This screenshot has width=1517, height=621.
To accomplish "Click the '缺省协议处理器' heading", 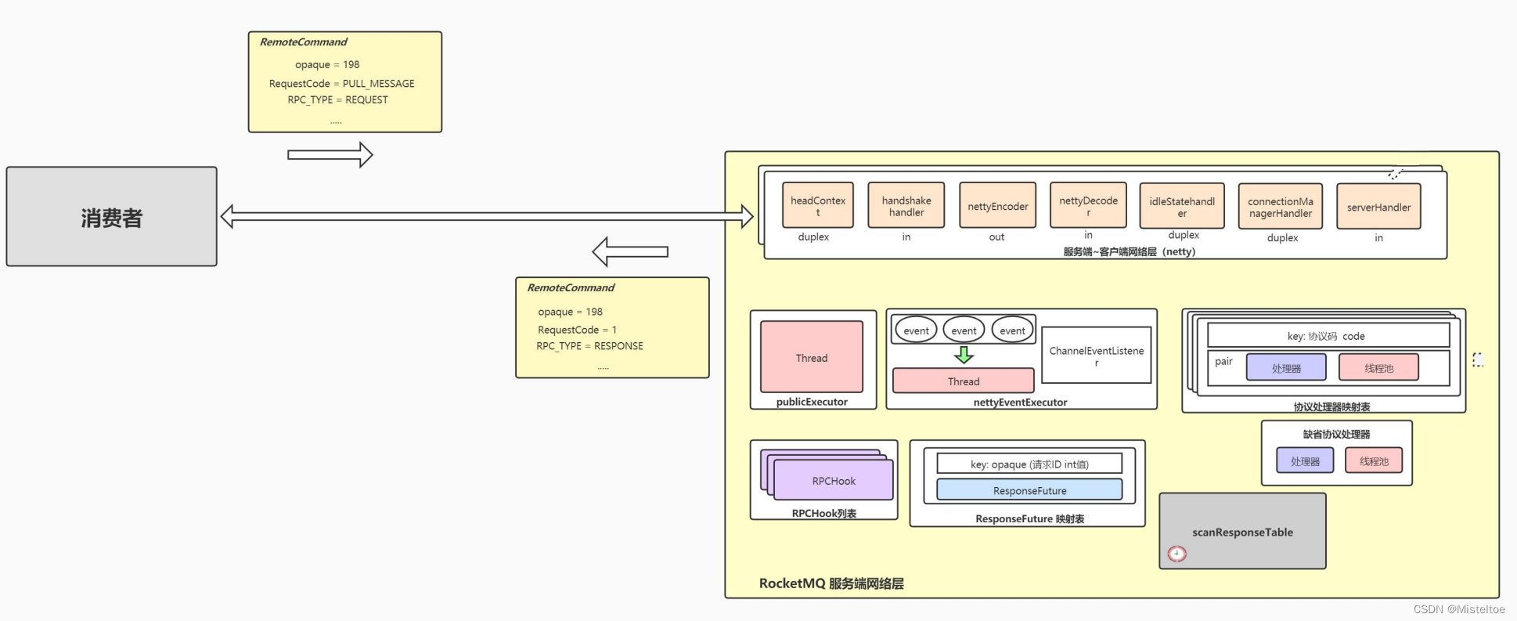I will [x=1336, y=434].
